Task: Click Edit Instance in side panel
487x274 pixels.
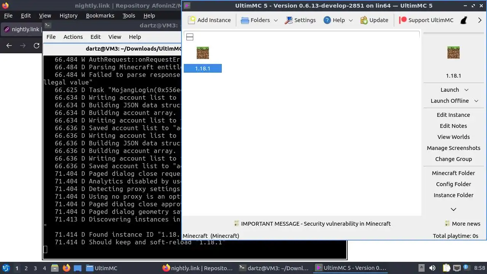Action: click(x=454, y=115)
